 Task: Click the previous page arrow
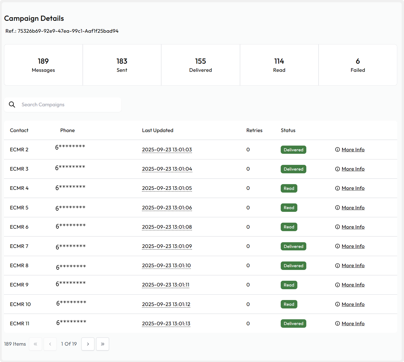50,344
